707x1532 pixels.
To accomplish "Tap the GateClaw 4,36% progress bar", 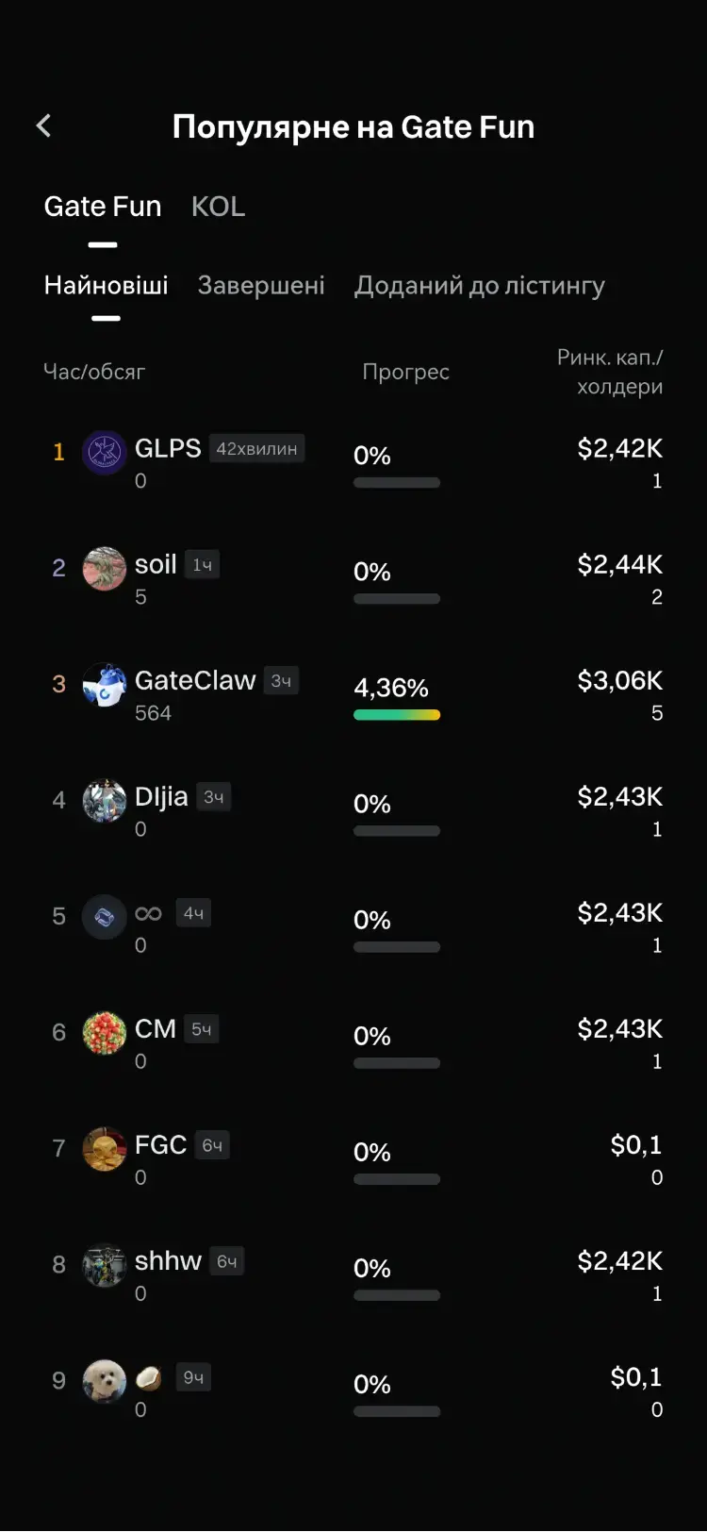I will (x=397, y=715).
